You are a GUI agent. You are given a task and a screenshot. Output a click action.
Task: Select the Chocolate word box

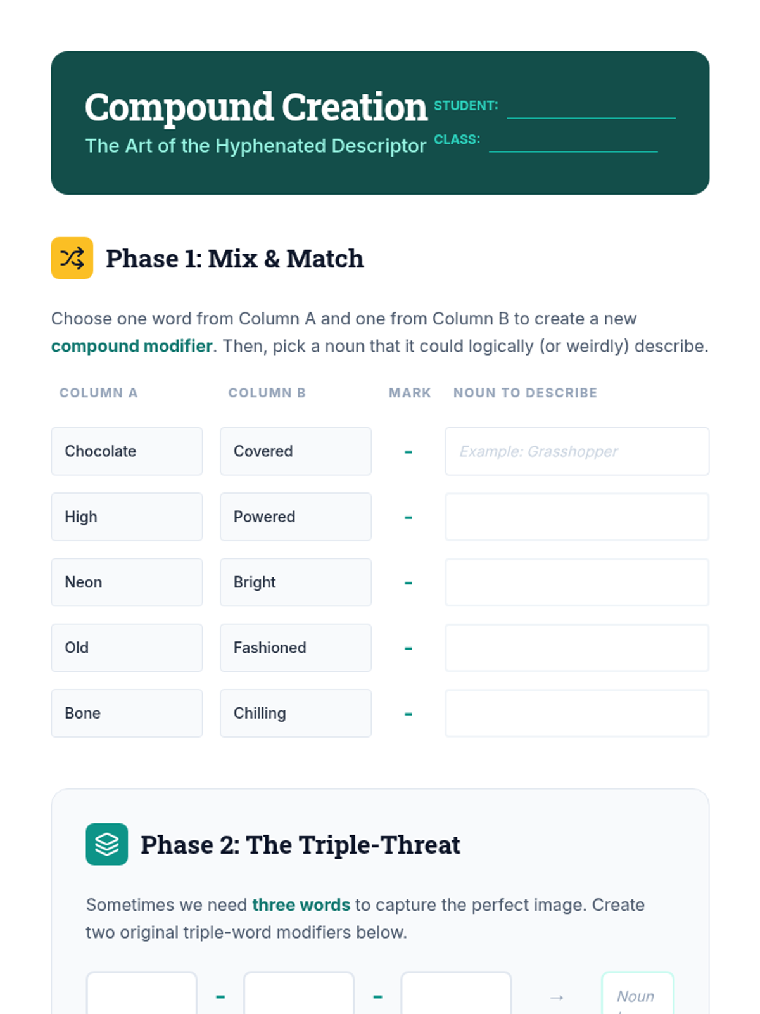pyautogui.click(x=127, y=451)
